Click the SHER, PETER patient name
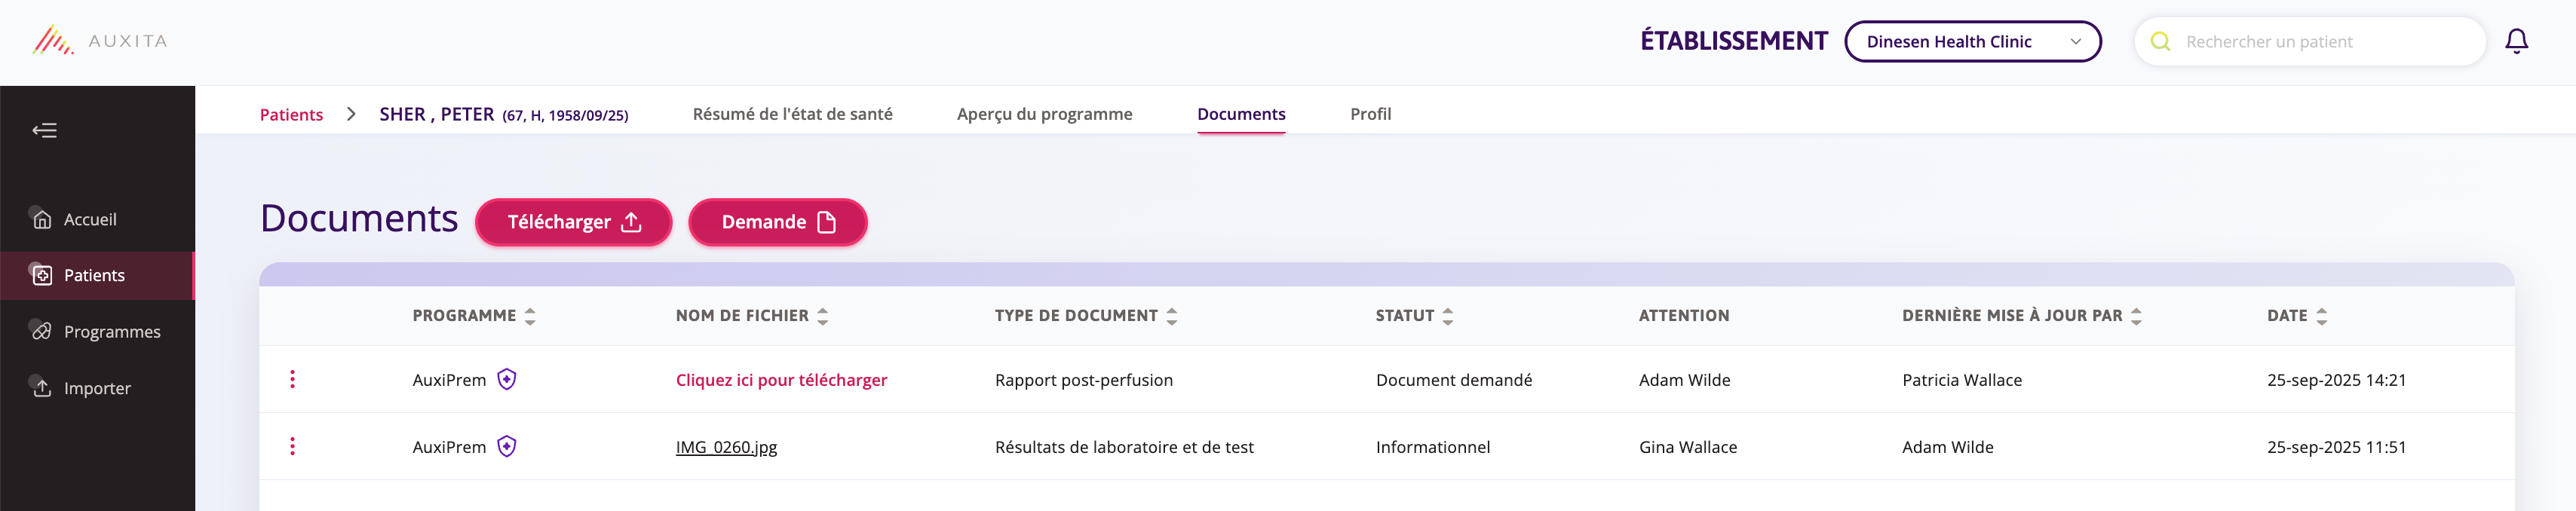 click(436, 114)
